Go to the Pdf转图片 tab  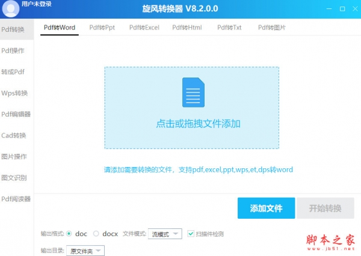coord(272,28)
